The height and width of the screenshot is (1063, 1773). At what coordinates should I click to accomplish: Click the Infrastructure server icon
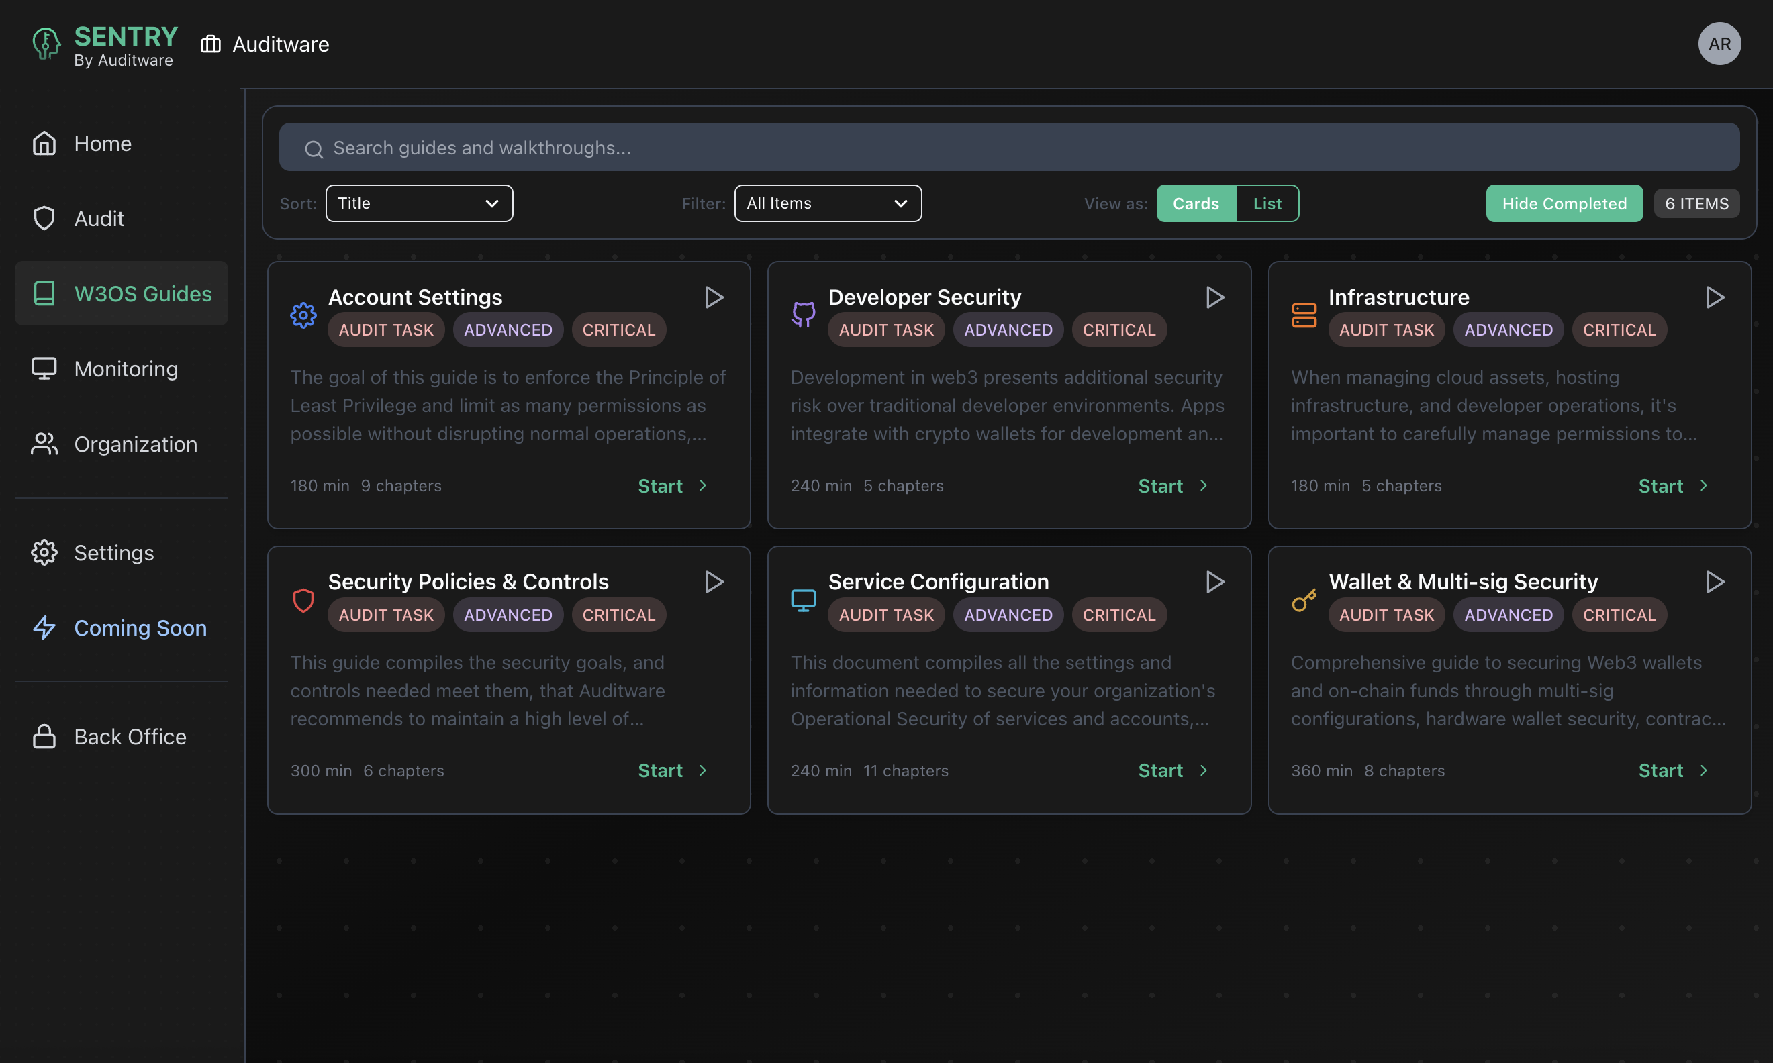(1304, 315)
